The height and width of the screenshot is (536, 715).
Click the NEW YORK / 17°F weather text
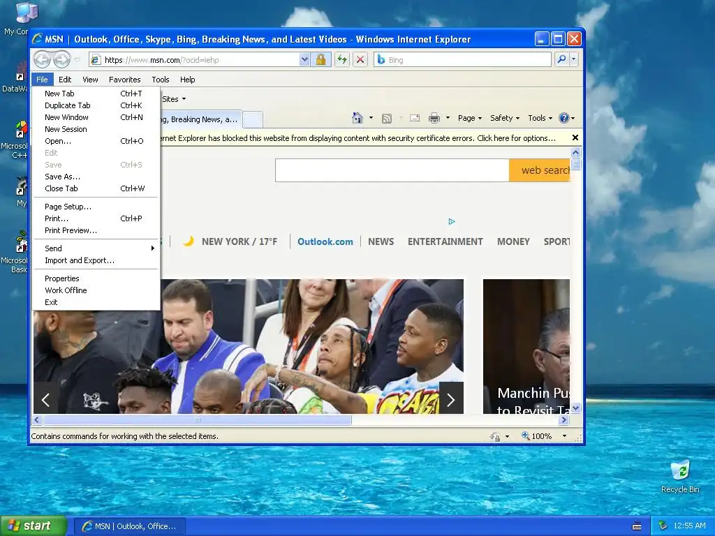(239, 241)
